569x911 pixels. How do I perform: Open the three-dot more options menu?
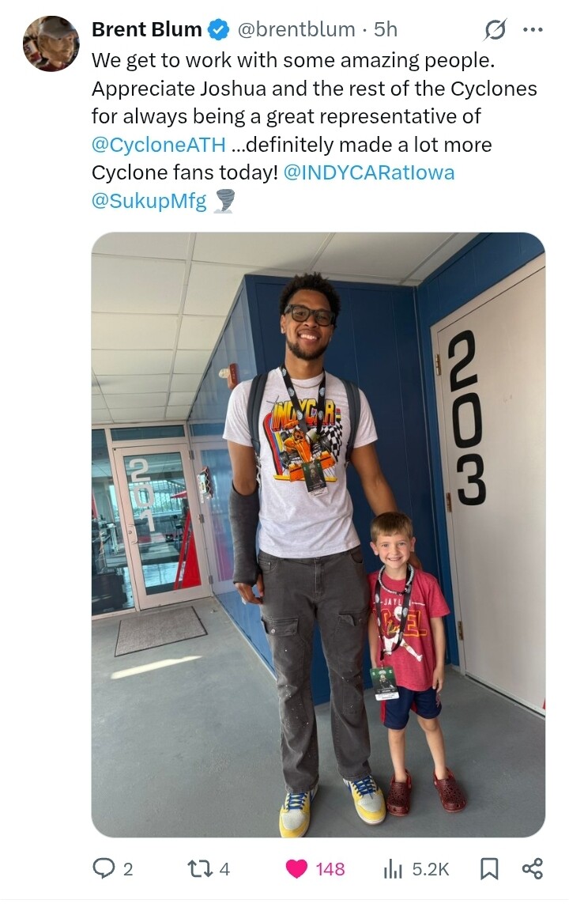pos(533,29)
